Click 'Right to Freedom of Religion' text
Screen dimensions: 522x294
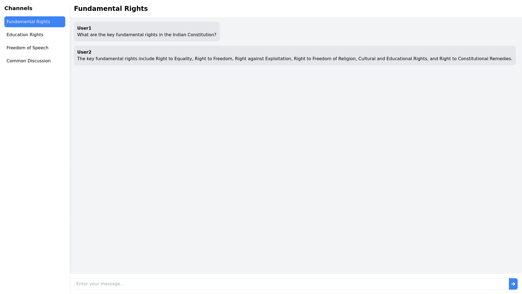[325, 59]
